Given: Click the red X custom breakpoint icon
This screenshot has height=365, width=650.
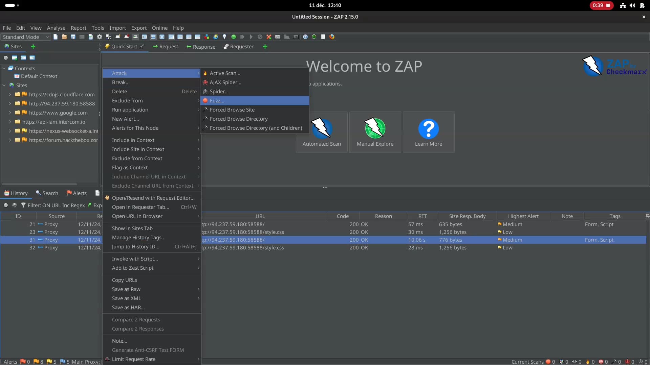Looking at the screenshot, I should point(269,37).
